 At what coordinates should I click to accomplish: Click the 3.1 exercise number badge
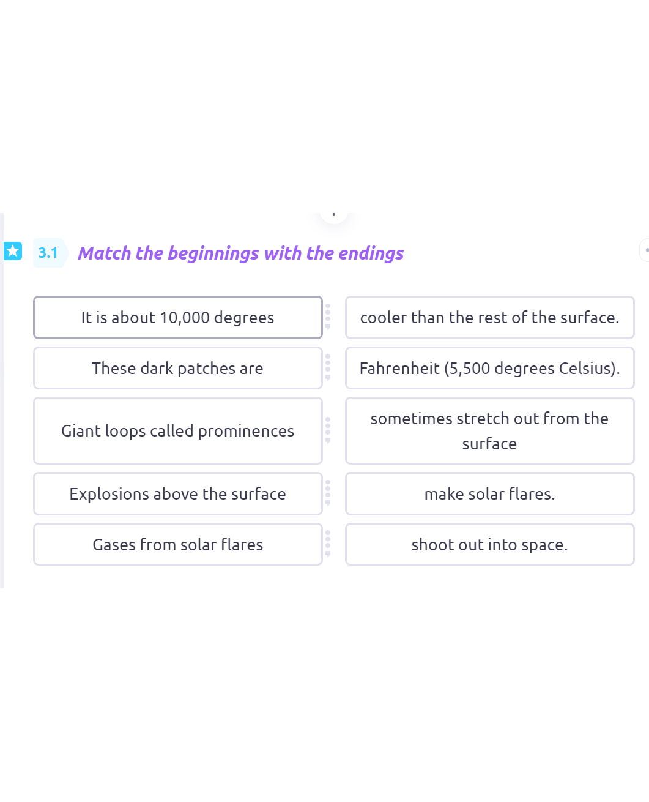tap(48, 253)
